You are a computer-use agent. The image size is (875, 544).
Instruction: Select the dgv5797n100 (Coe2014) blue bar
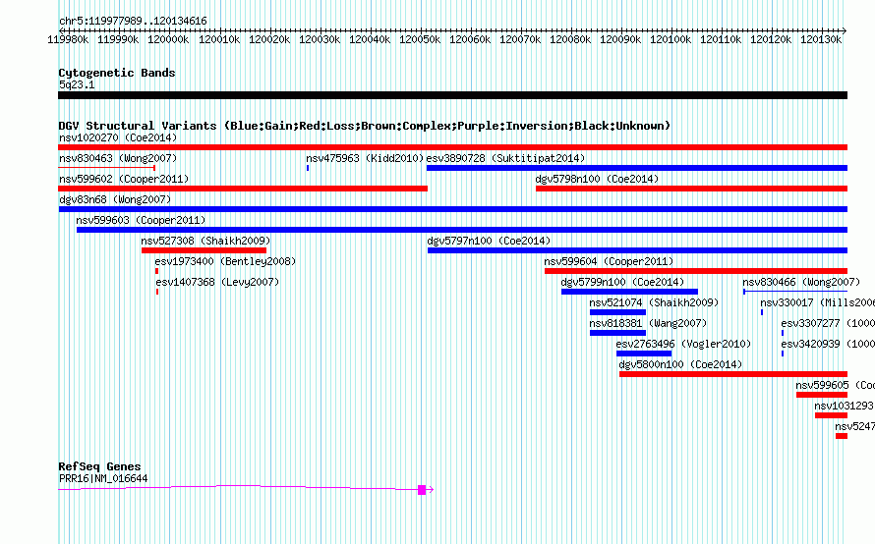[x=637, y=250]
